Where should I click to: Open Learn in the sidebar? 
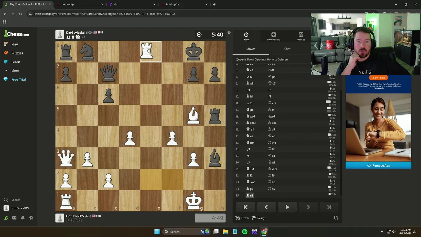tap(15, 62)
